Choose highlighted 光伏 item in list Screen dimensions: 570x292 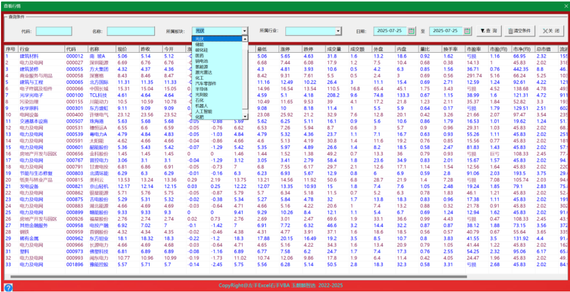pos(218,39)
